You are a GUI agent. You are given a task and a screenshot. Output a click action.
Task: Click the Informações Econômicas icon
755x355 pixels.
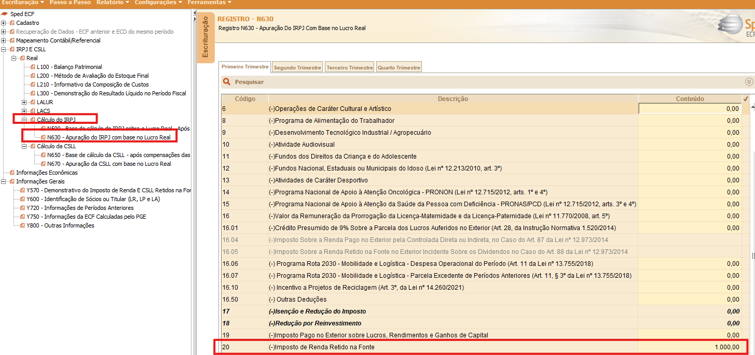click(12, 173)
